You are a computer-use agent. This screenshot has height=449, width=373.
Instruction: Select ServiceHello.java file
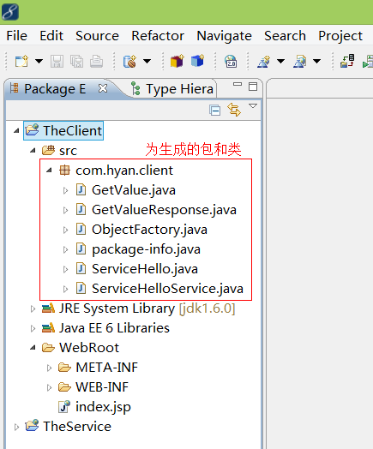[x=137, y=269]
